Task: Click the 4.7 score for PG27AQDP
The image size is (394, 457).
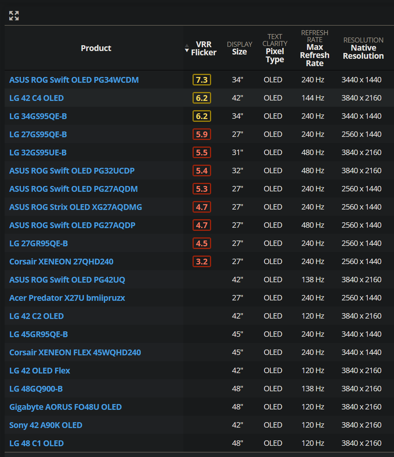Action: [202, 225]
